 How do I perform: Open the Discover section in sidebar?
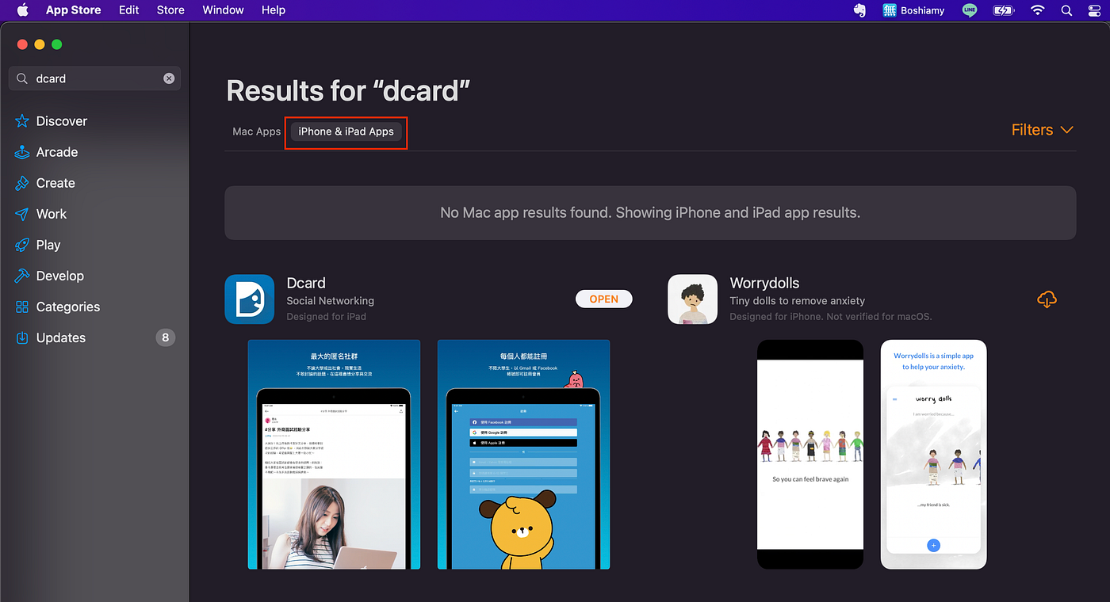click(60, 120)
